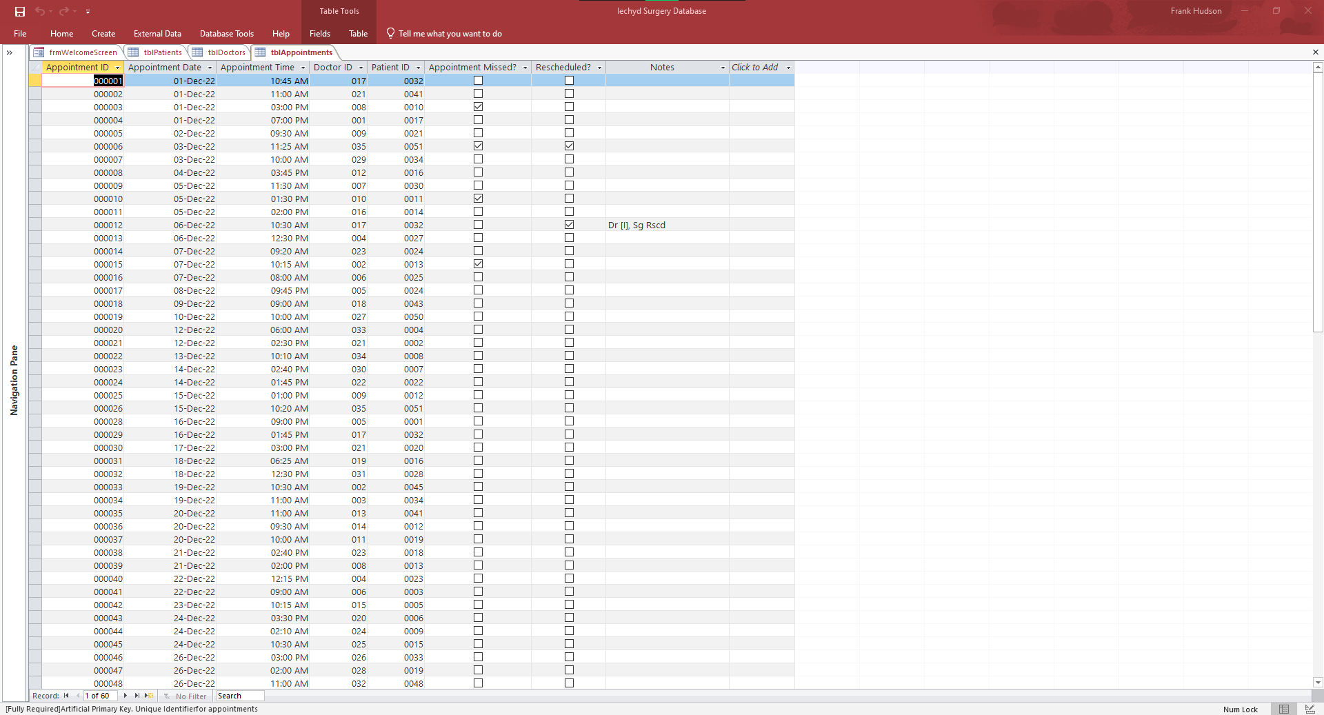
Task: Toggle Appointment Missed checkbox for appointment 000003
Action: pos(477,106)
